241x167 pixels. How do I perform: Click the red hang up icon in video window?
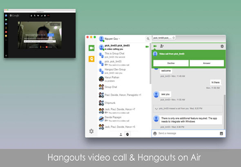(48, 15)
